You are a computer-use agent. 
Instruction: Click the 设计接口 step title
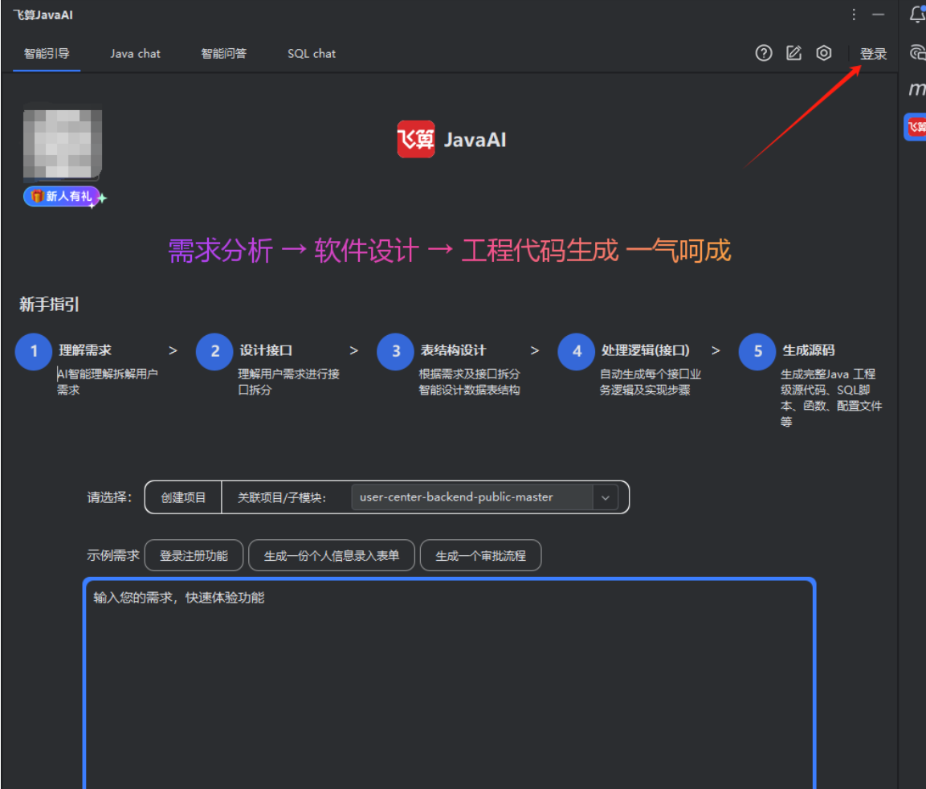[x=266, y=350]
